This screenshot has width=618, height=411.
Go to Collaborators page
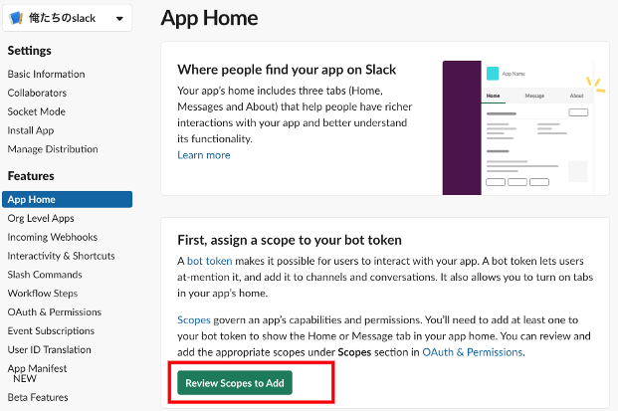point(37,93)
